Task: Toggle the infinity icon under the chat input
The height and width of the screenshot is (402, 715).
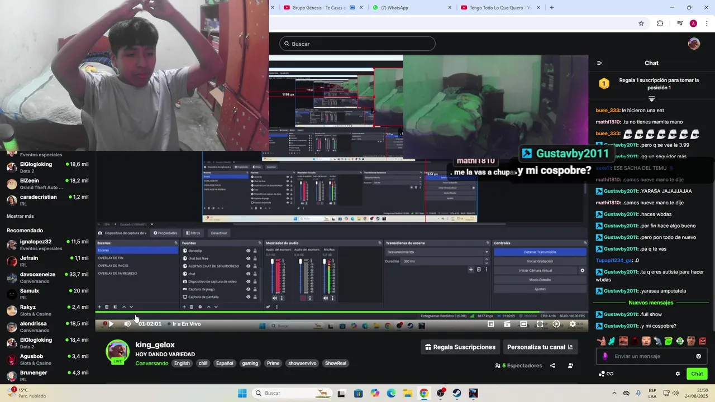Action: tap(610, 374)
